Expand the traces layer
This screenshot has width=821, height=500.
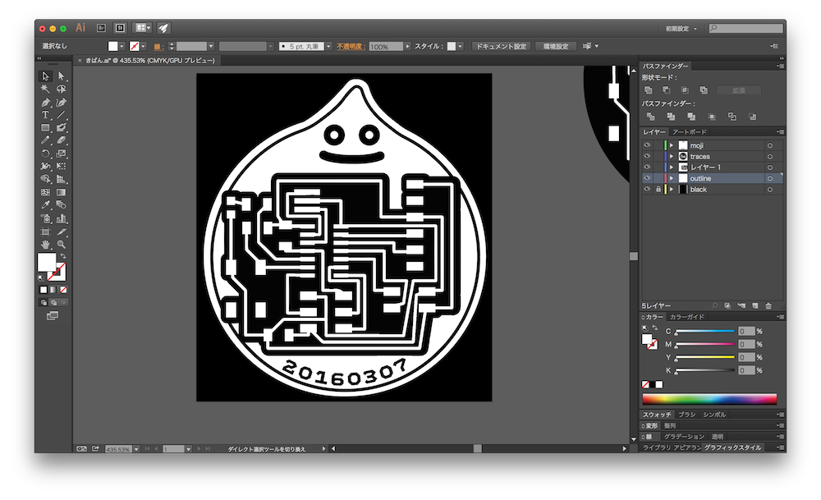pos(672,157)
